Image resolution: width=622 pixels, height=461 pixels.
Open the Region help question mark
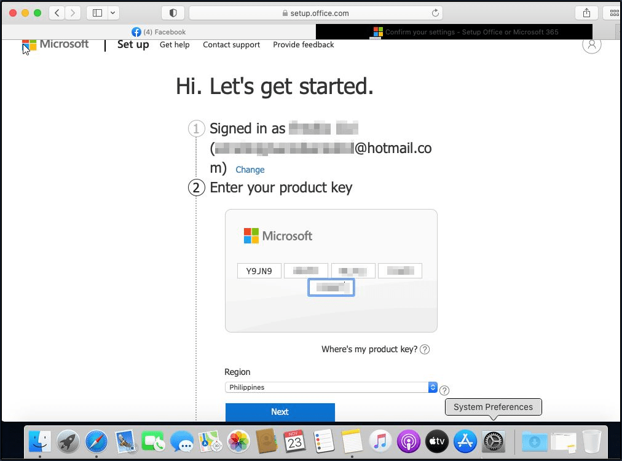pos(444,390)
